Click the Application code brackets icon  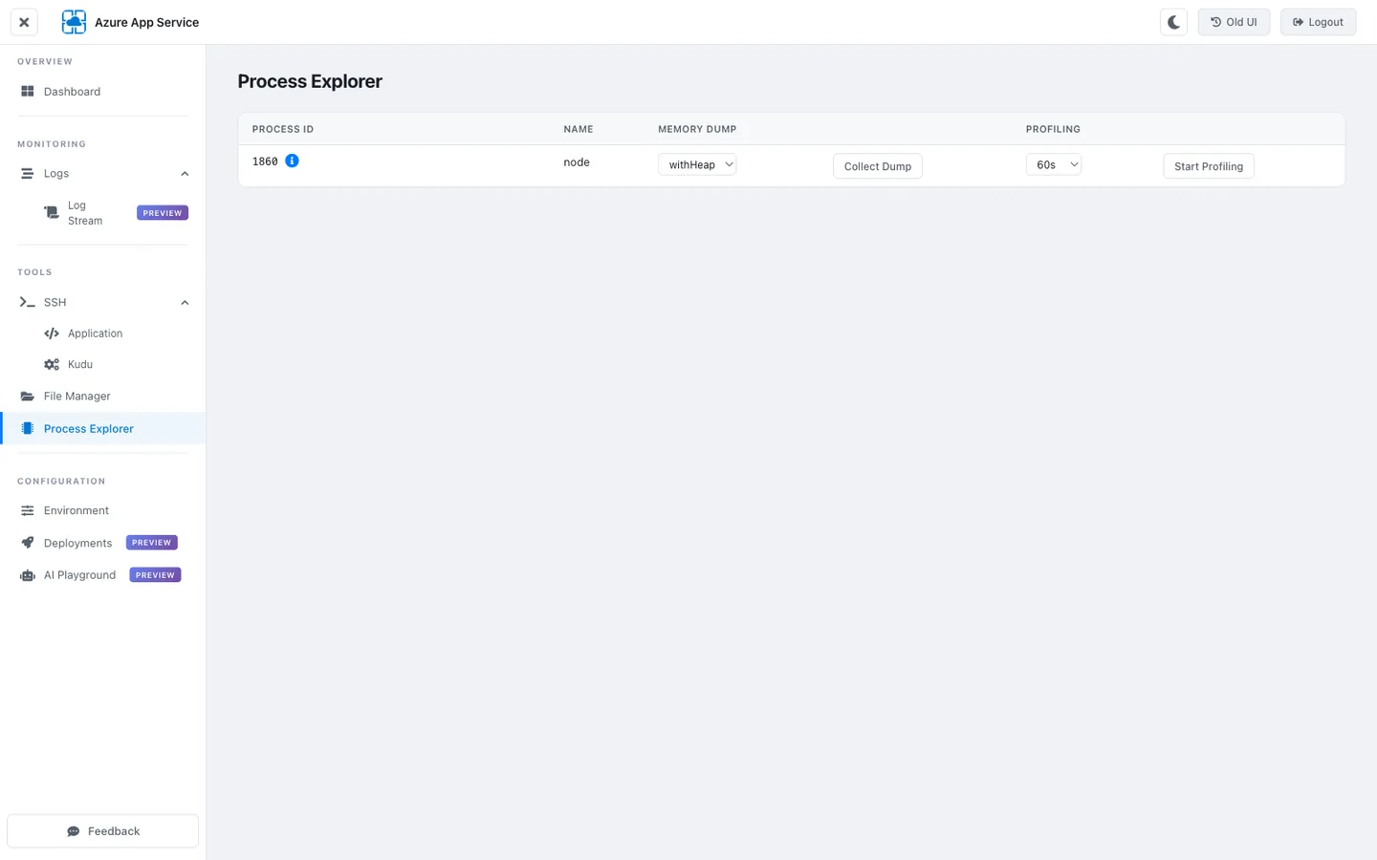(x=52, y=333)
